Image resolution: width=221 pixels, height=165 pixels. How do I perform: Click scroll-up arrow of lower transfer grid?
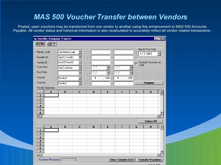pos(162,127)
